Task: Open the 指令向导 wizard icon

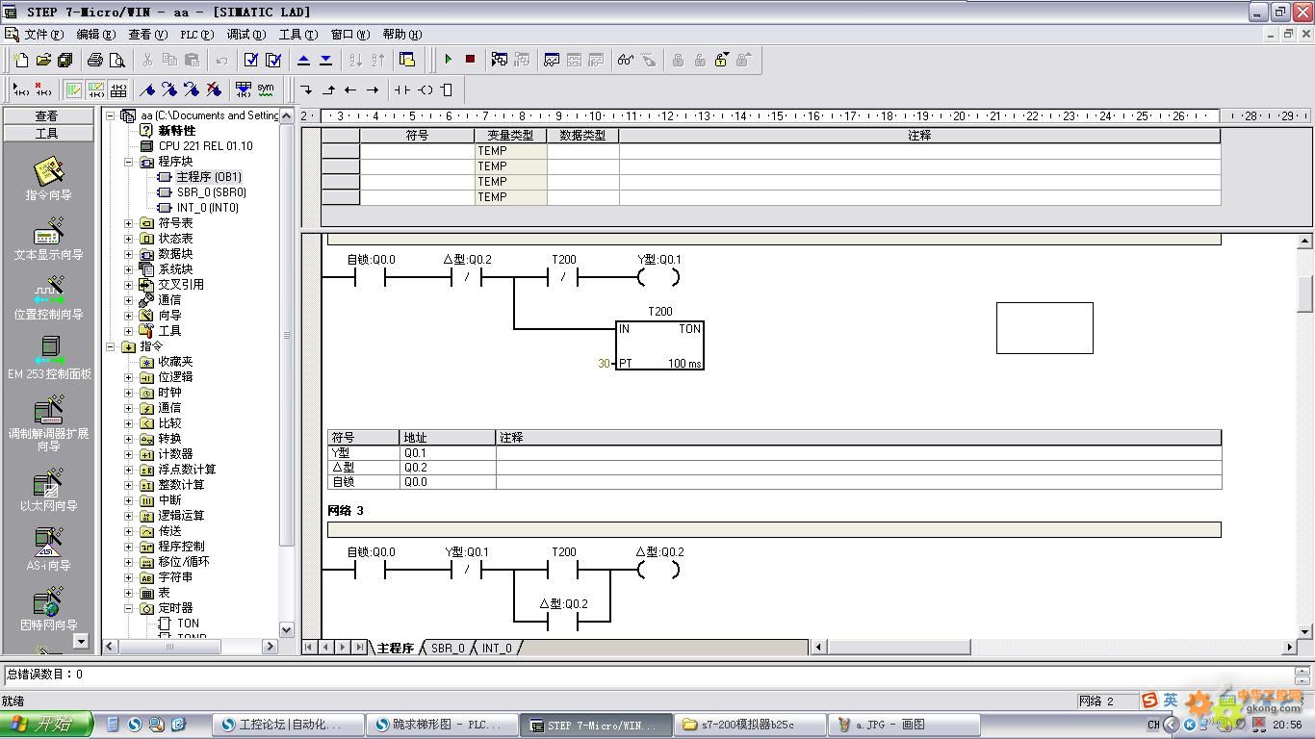Action: pos(48,180)
